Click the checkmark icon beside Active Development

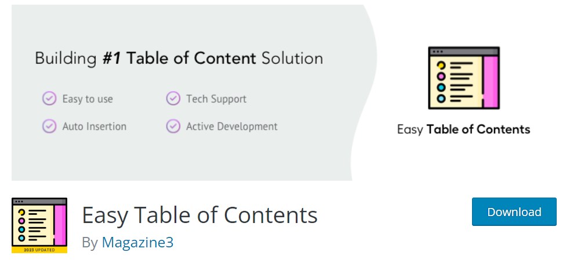[x=173, y=126]
